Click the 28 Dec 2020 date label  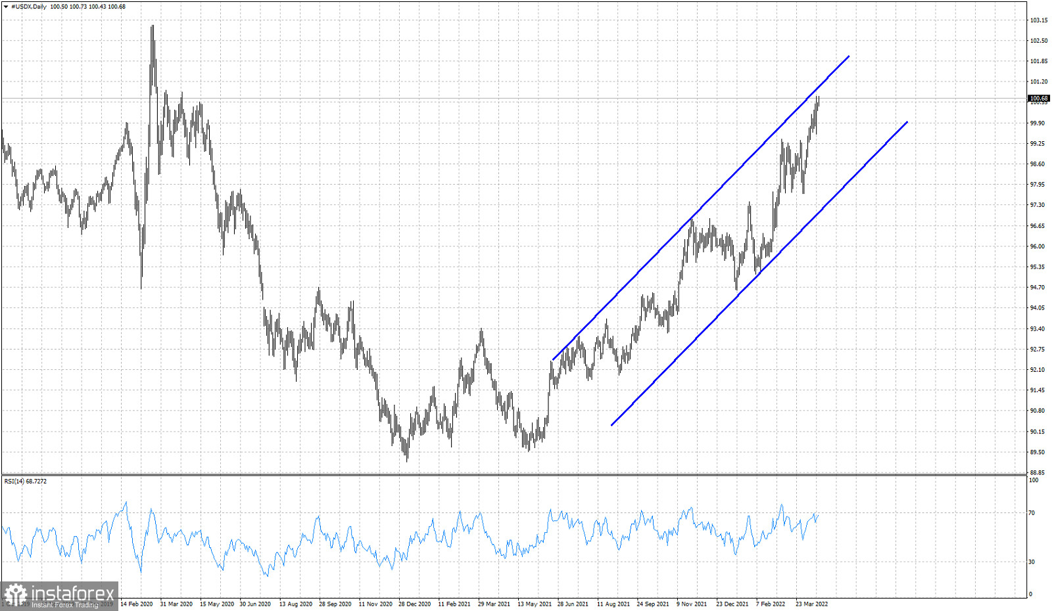(415, 604)
